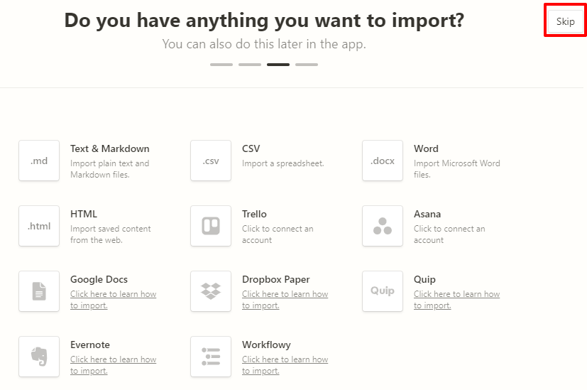Click the Google Docs document icon
587x390 pixels.
tap(39, 291)
